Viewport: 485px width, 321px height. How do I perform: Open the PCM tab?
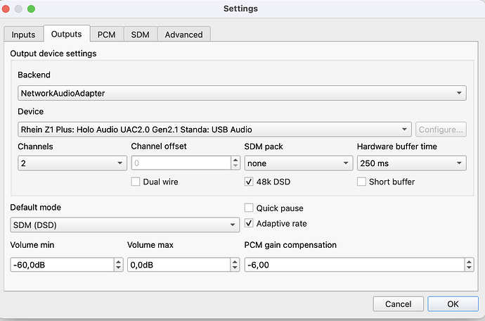[x=107, y=34]
